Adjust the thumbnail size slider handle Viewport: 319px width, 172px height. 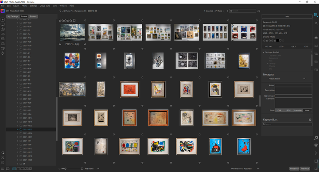(65, 169)
